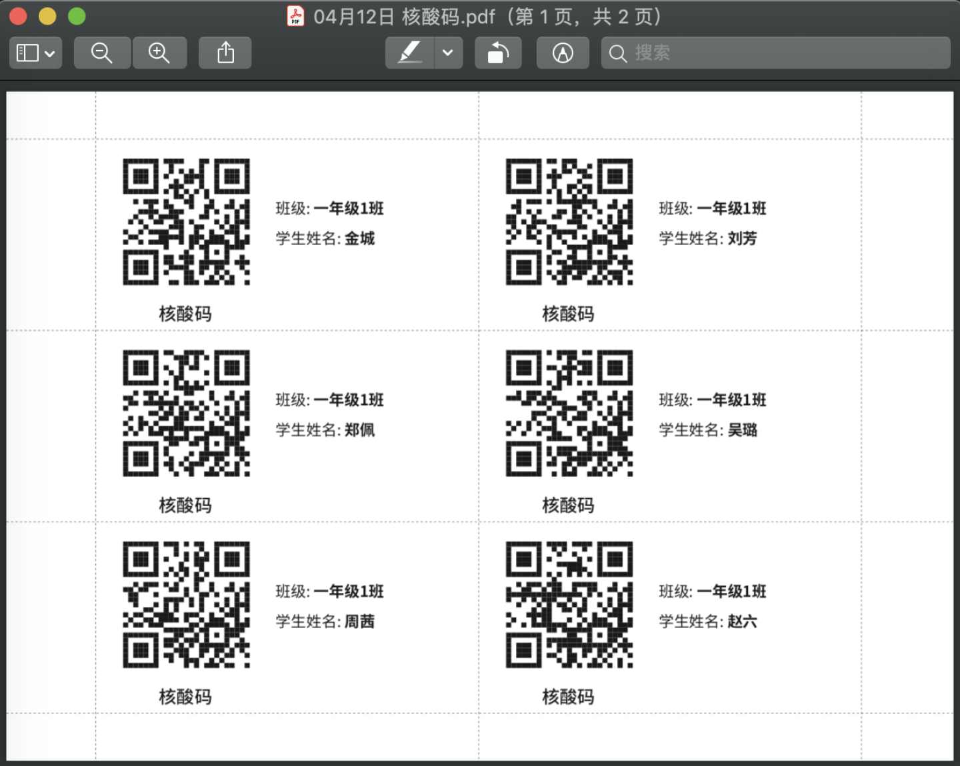Image resolution: width=960 pixels, height=766 pixels.
Task: Click student name 刘芳
Action: click(743, 238)
